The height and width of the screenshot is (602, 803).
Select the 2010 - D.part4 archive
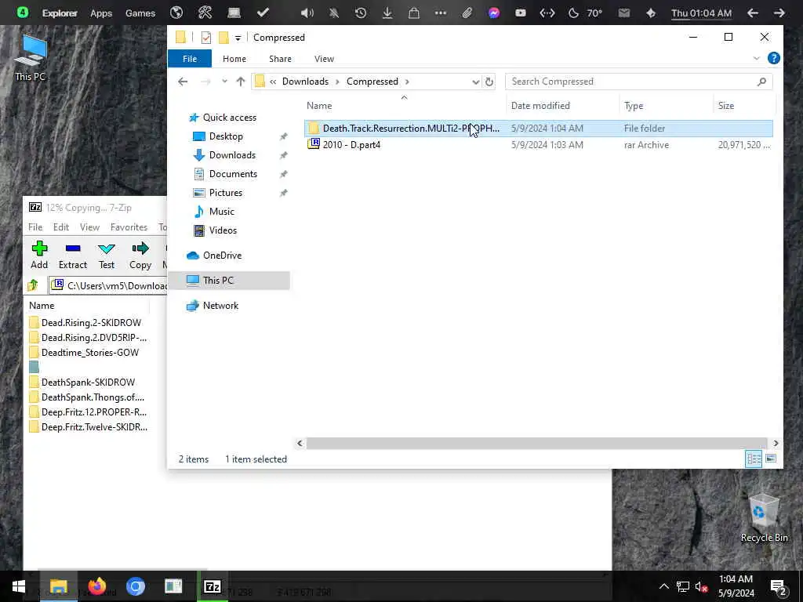[x=538, y=145]
